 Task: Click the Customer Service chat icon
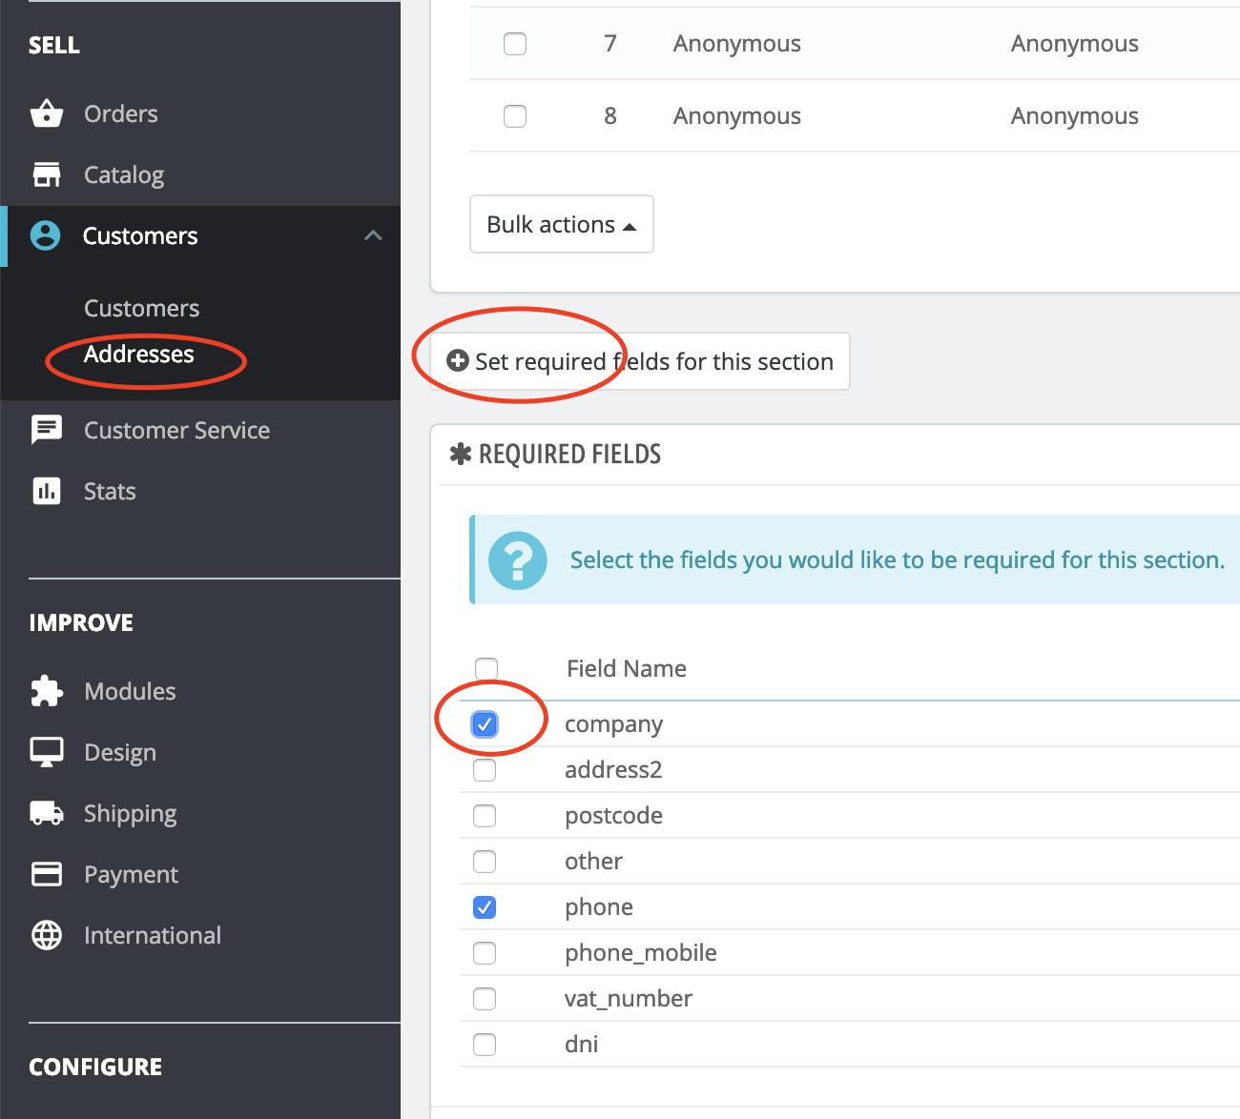tap(46, 430)
